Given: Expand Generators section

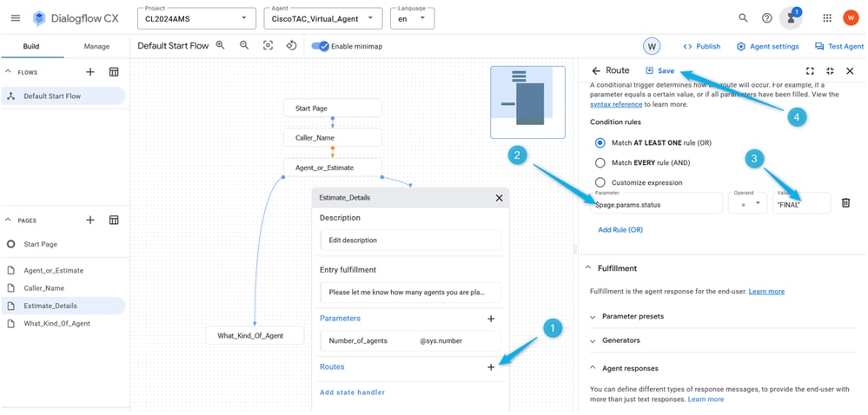Looking at the screenshot, I should [593, 341].
